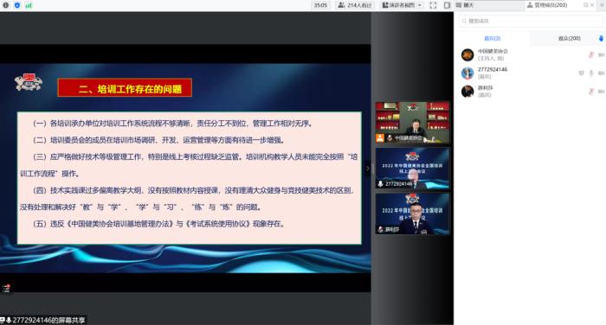
Task: Open the list icon at shared screen bottom-left
Action: [x=6, y=289]
